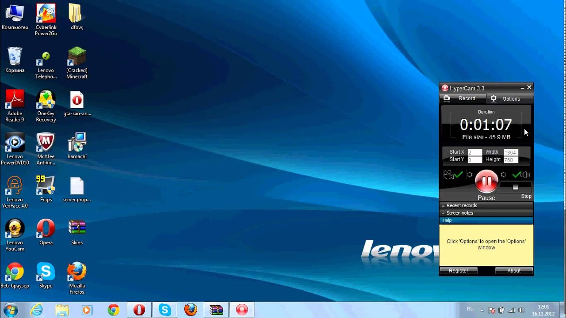The height and width of the screenshot is (318, 566).
Task: Click the 0:01:07 duration readout
Action: [486, 125]
